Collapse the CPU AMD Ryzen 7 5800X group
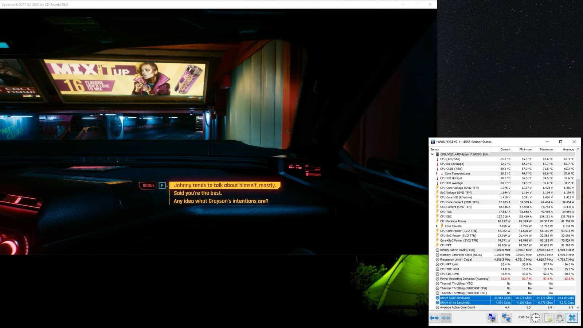Screen dimensions: 583x328 [x=433, y=154]
